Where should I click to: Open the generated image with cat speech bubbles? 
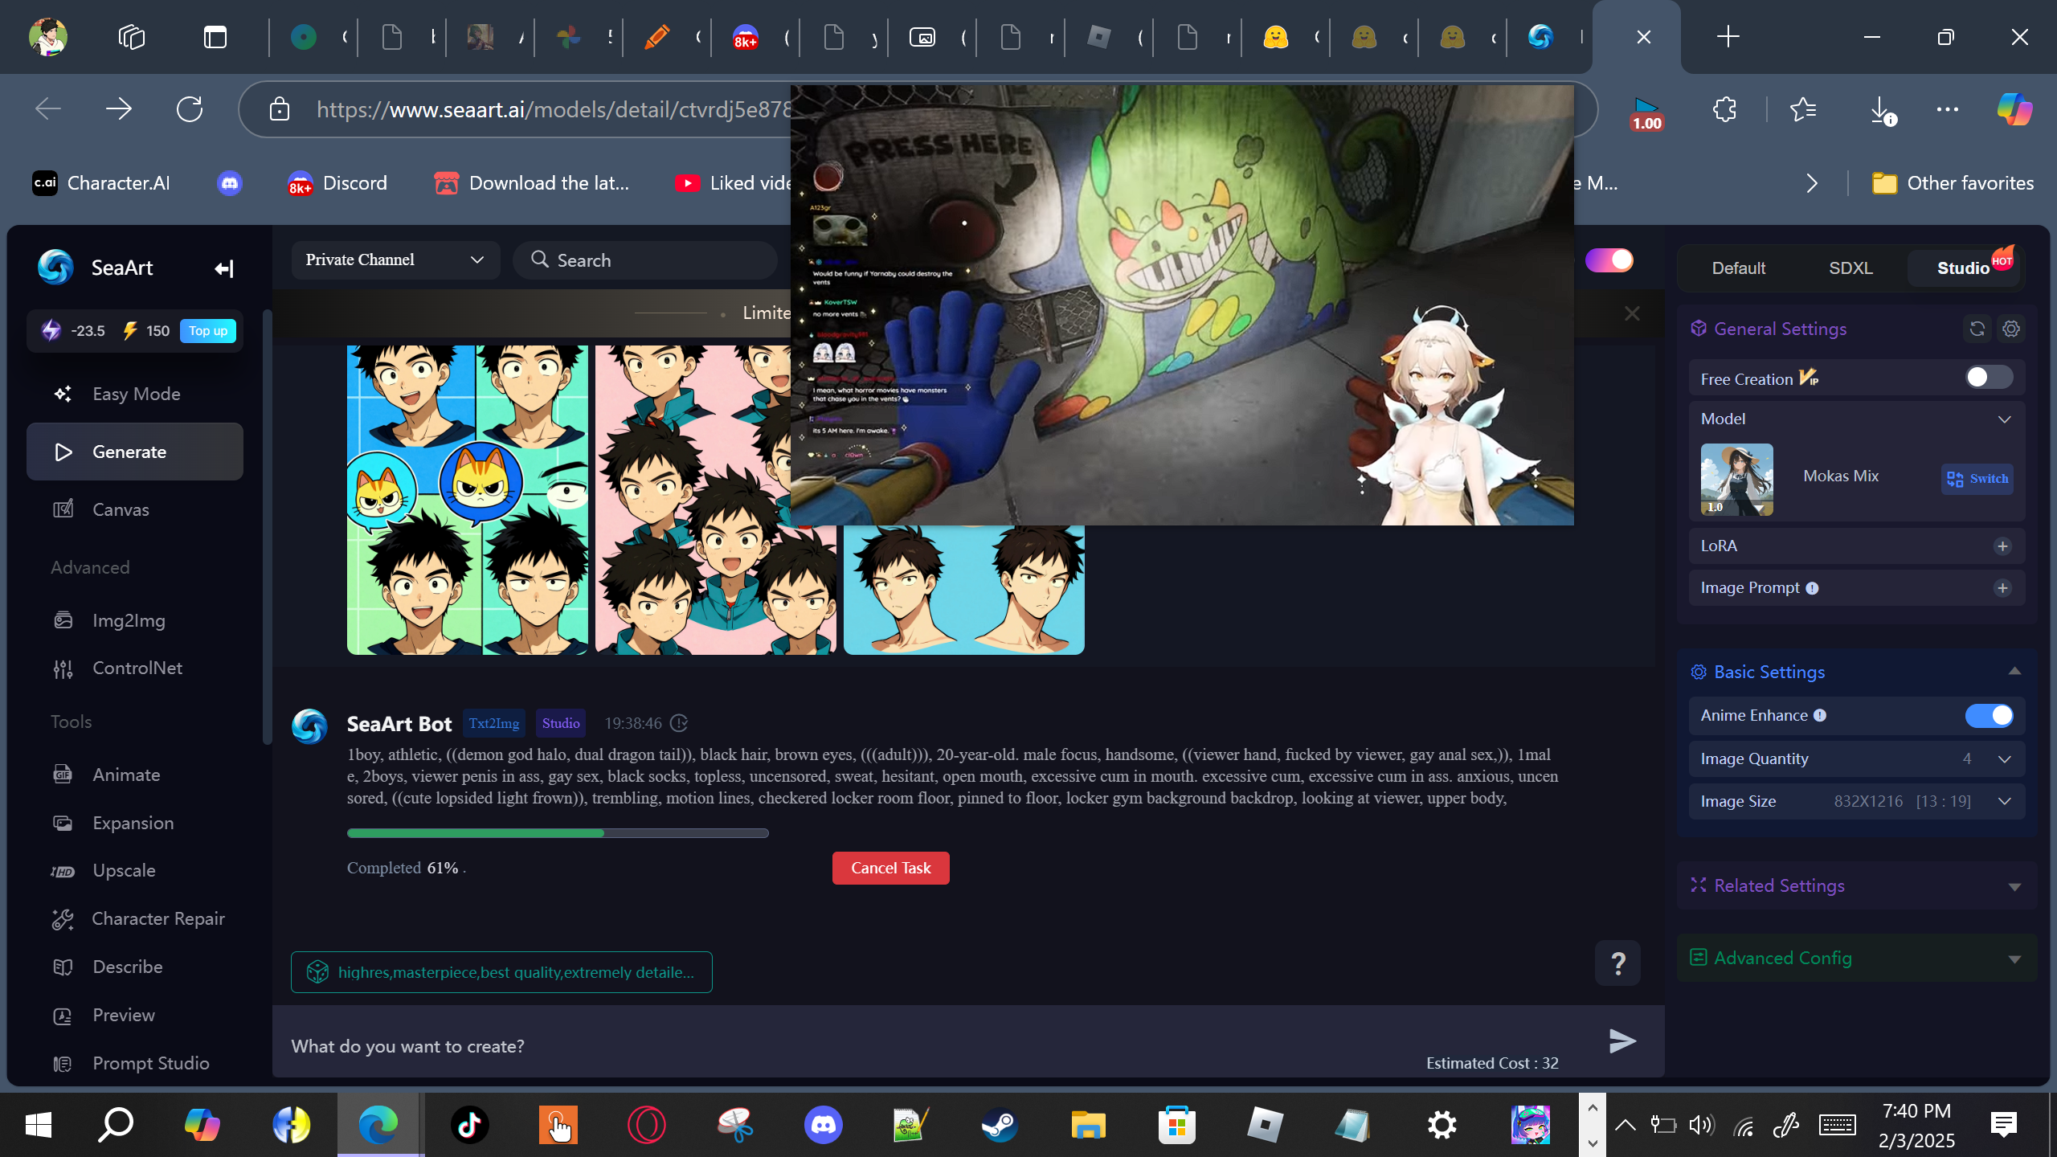[x=468, y=500]
